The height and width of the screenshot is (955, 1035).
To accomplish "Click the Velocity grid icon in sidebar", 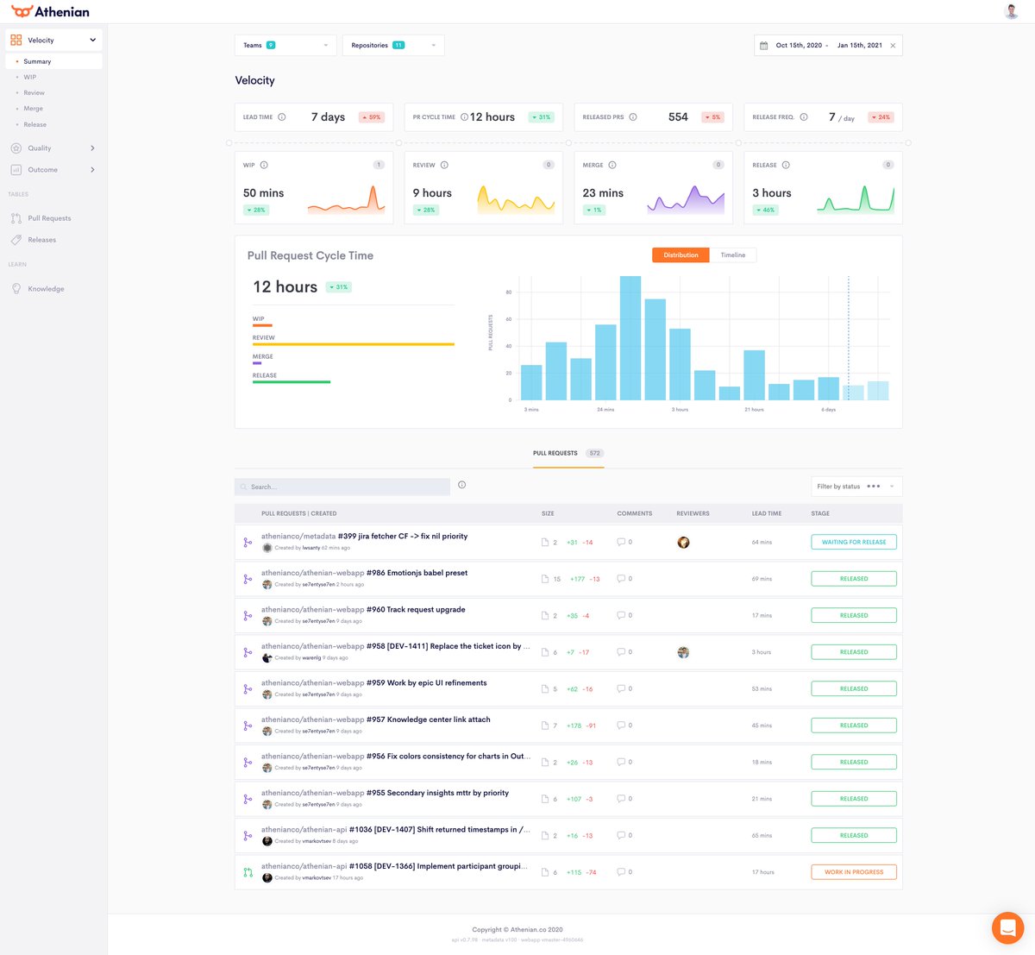I will point(16,40).
